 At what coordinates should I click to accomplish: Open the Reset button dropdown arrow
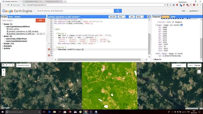click(x=142, y=17)
